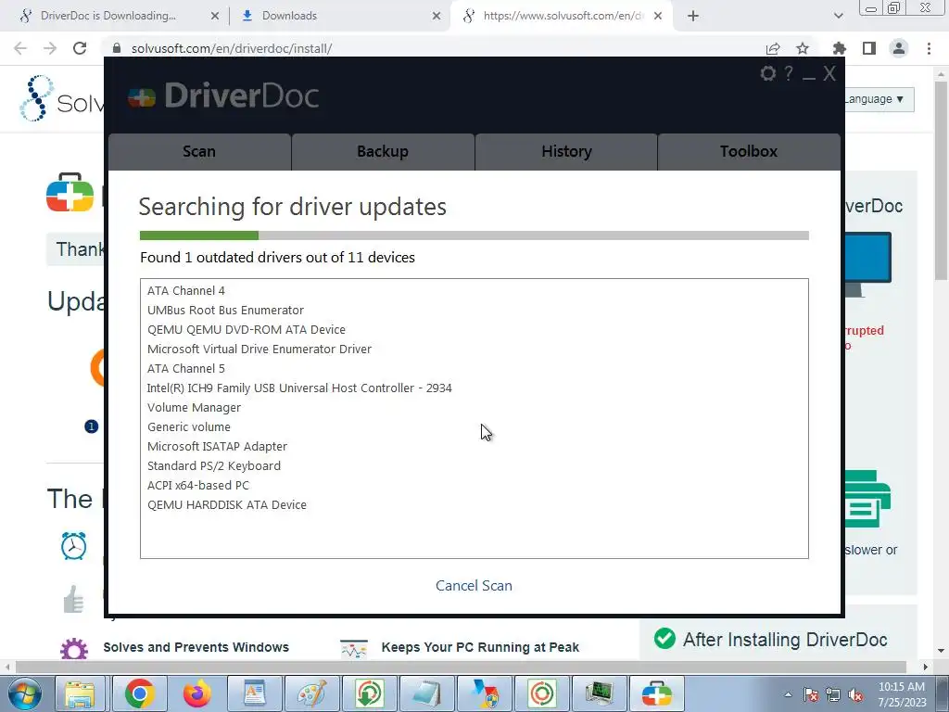Cancel the driver scan
The image size is (949, 712).
[x=474, y=586]
